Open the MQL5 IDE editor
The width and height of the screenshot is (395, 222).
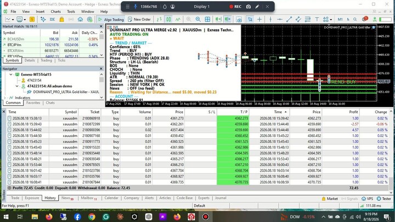click(53, 19)
